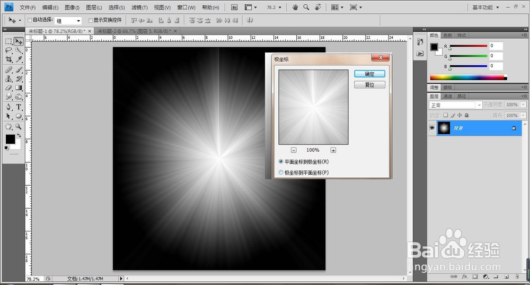The image size is (530, 285).
Task: Launch Bridge with the Br icon
Action: tap(234, 7)
